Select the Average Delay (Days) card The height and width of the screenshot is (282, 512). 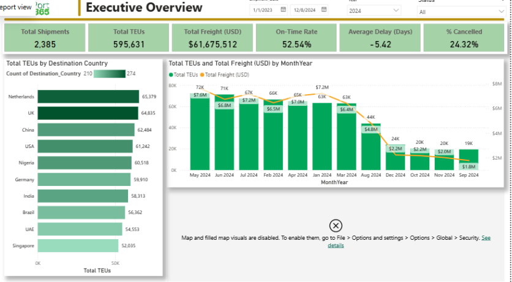click(x=380, y=37)
